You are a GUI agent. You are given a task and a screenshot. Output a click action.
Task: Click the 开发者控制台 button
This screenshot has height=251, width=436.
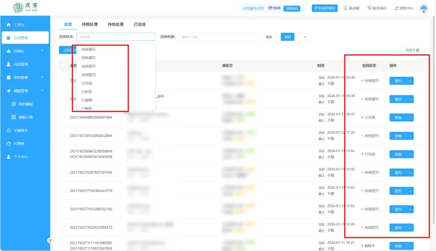tap(325, 8)
